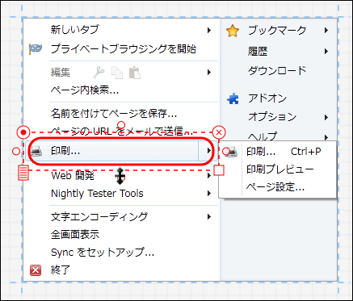Screen dimensions: 353x301
Task: Click the red circled X delete handle
Action: 219,132
